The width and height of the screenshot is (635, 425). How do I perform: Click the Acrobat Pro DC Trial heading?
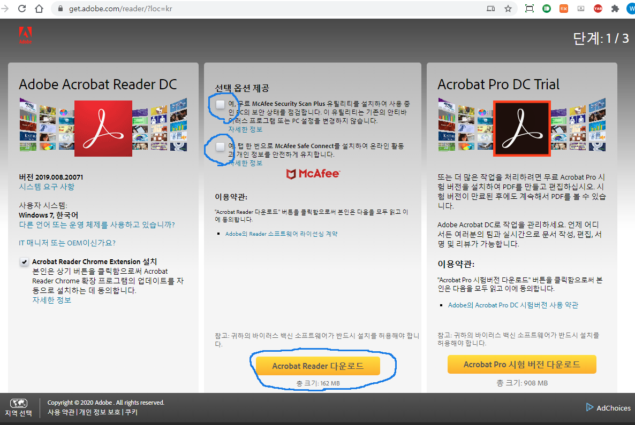pos(498,84)
